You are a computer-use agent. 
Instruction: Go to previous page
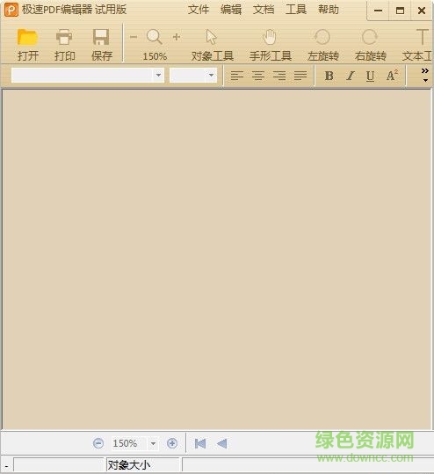click(221, 444)
